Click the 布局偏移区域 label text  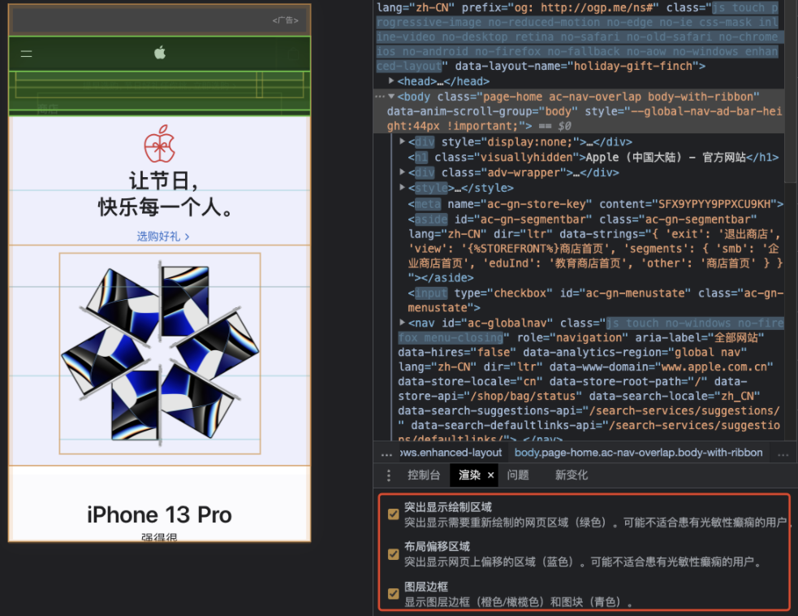pyautogui.click(x=437, y=547)
